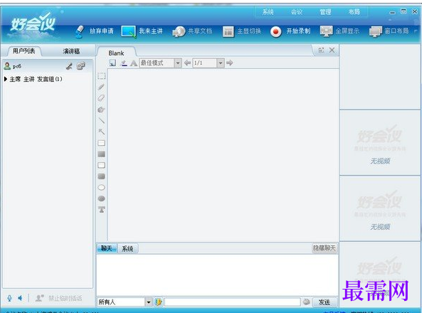
Task: Go to previous whiteboard page arrow
Action: click(187, 63)
